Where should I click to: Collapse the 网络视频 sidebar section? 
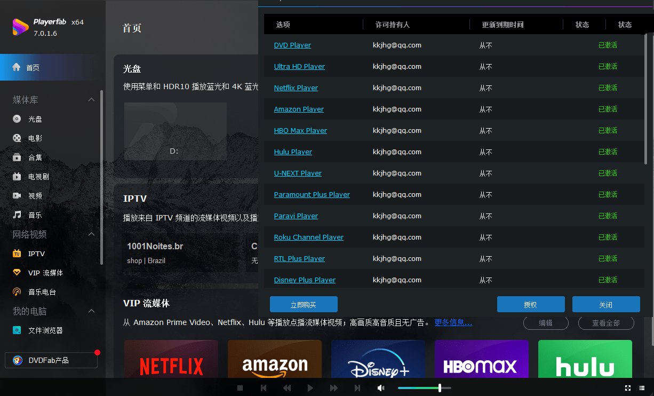pos(91,234)
